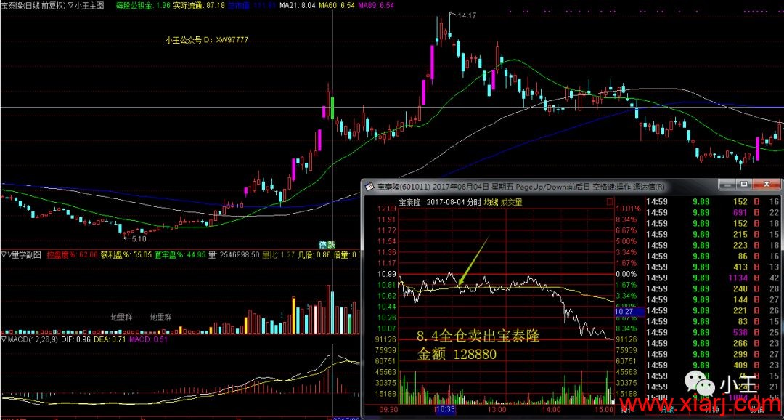Select the tick row with volume 691
Viewport: 784px width, 420px height.
713,212
